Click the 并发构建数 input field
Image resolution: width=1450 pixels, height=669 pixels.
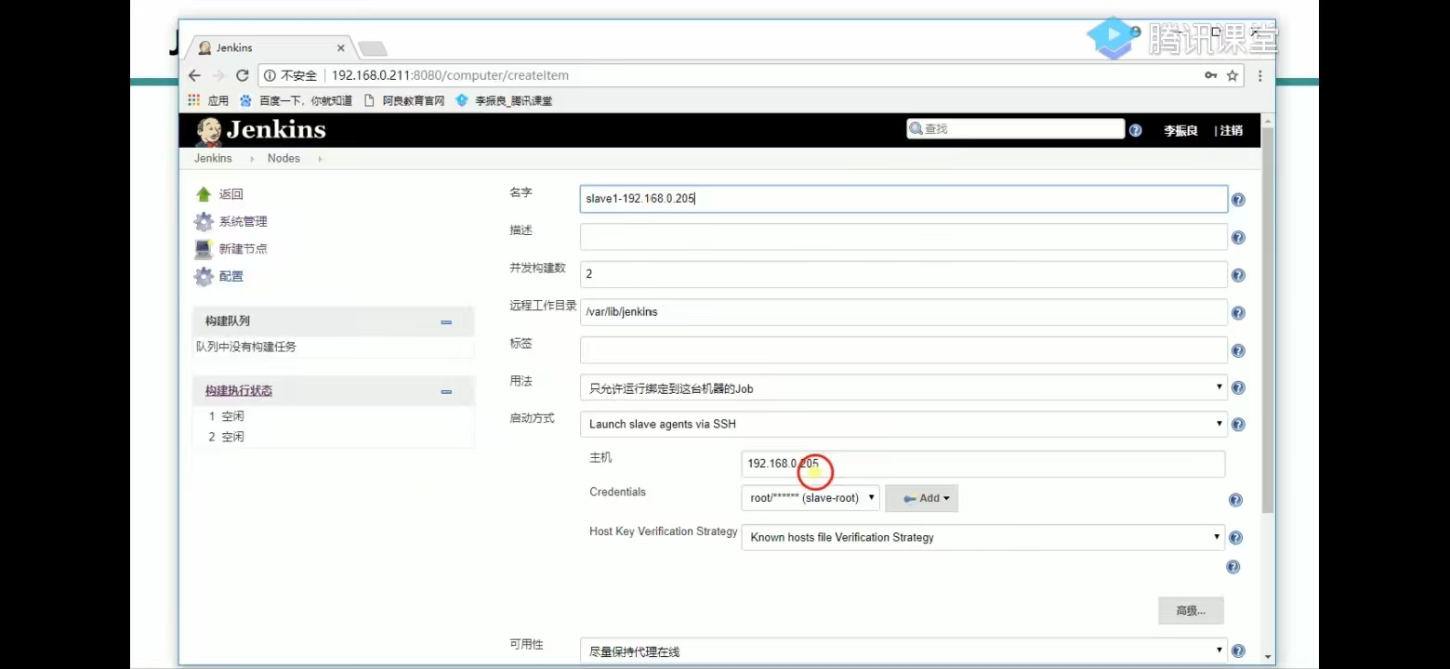(903, 274)
